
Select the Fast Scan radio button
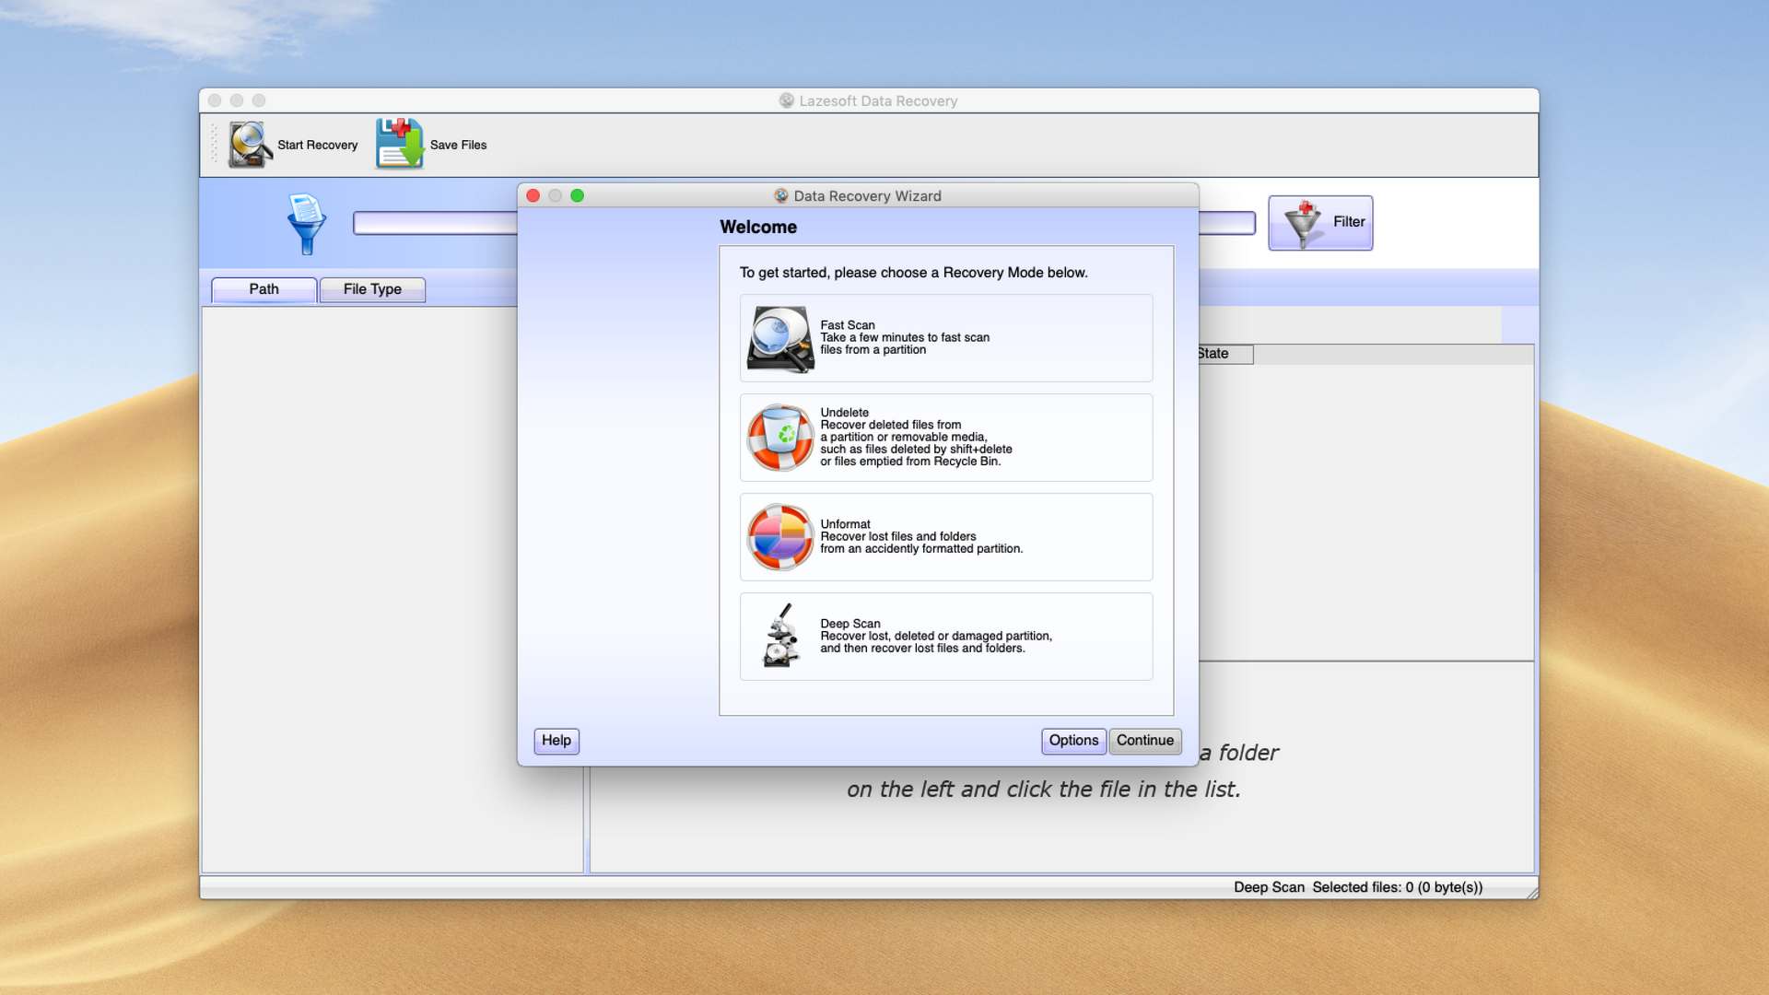tap(946, 338)
